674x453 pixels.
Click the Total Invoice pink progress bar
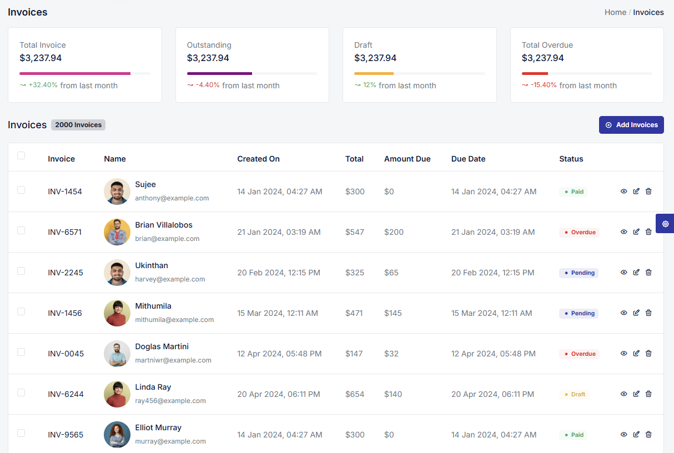tap(75, 73)
